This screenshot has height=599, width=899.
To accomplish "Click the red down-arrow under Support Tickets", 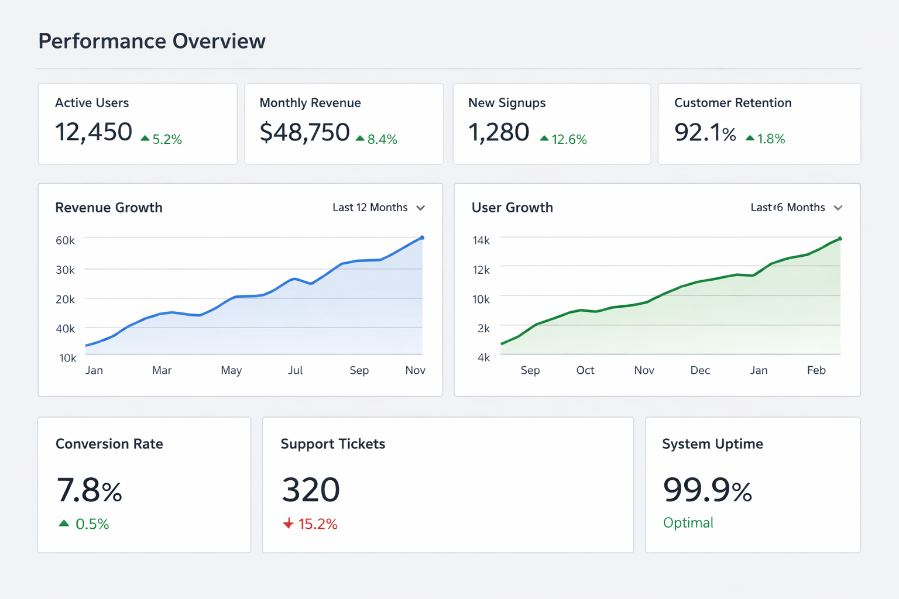I will pyautogui.click(x=288, y=524).
